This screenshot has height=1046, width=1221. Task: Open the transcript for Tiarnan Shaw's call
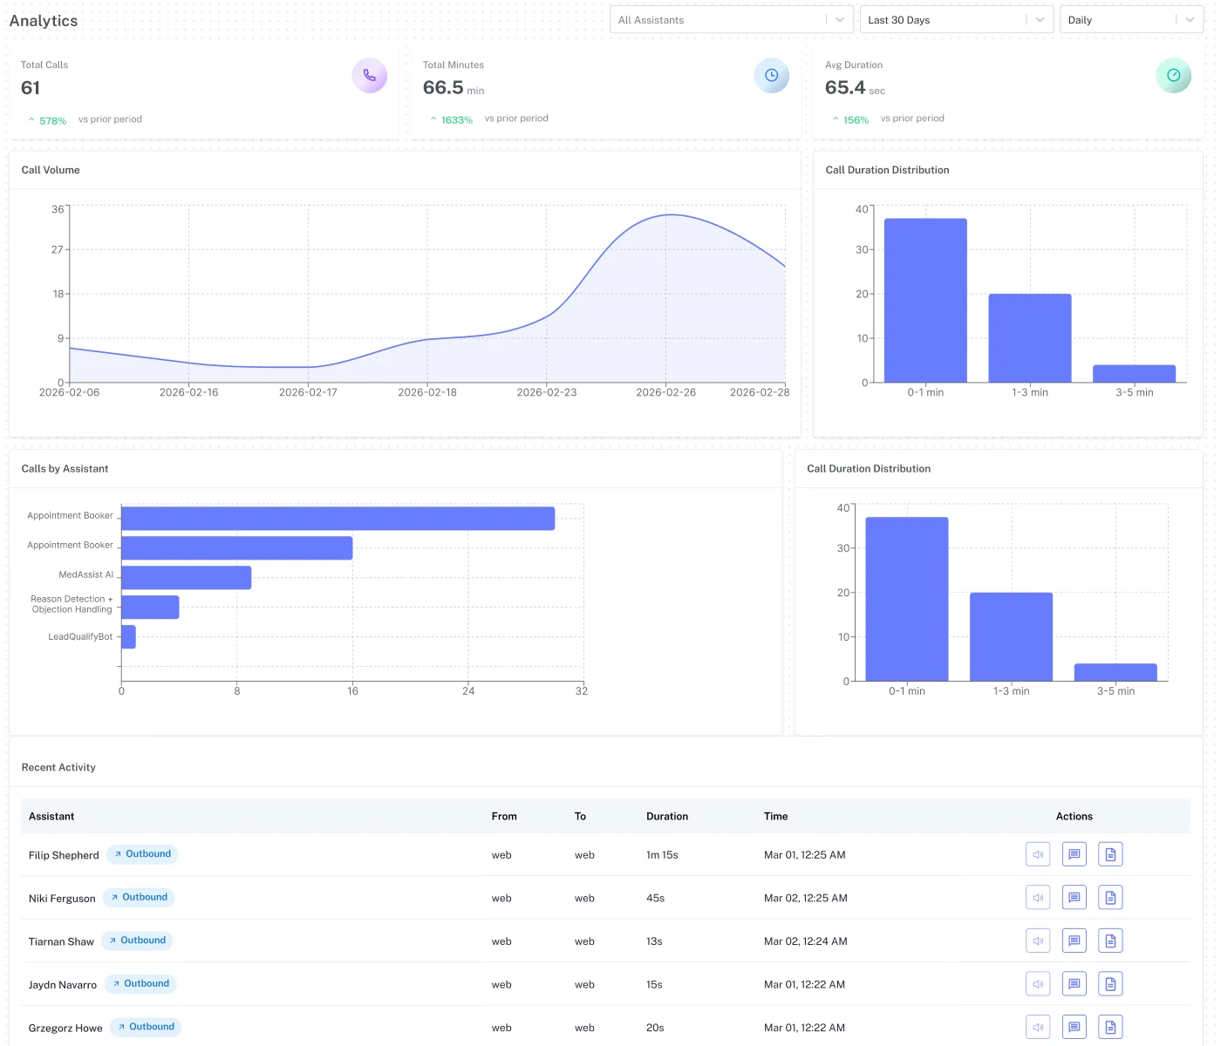click(1074, 941)
